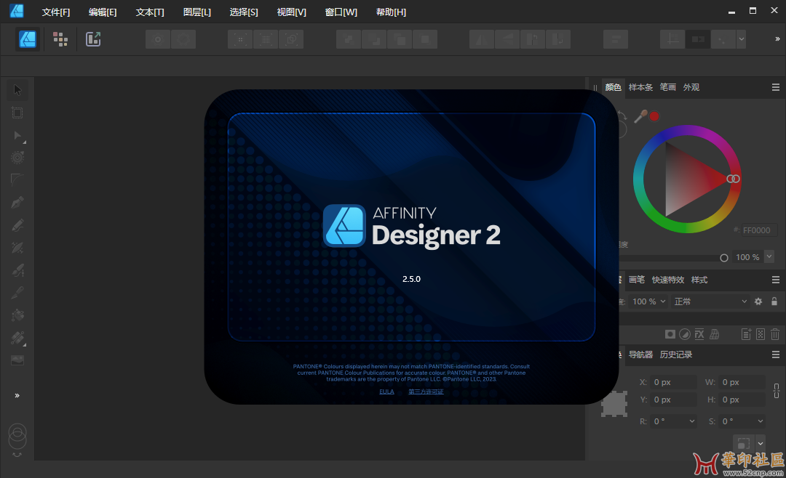Select the Move tool arrow
The image size is (786, 478).
[x=17, y=90]
